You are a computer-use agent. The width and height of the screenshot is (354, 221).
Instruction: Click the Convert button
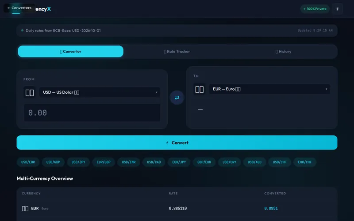point(177,142)
